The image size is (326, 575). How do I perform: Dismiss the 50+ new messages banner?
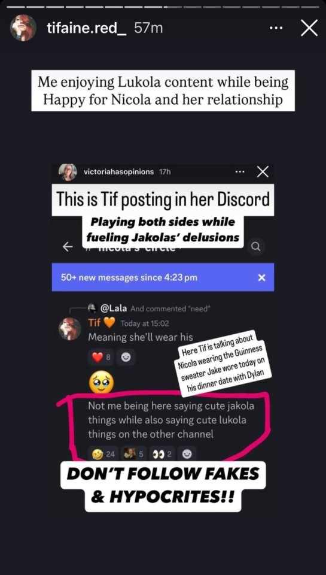pos(261,277)
